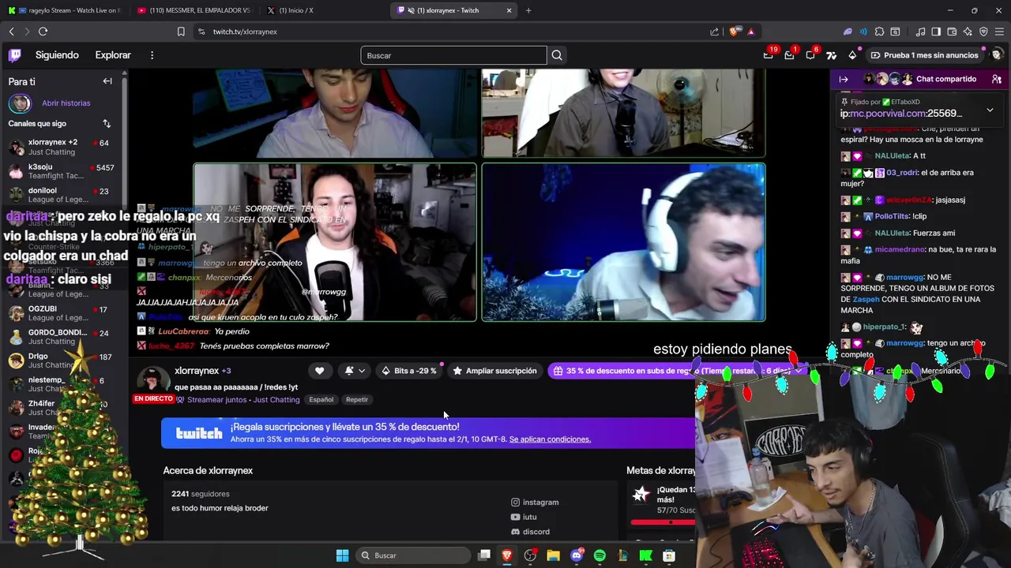This screenshot has width=1011, height=568.
Task: Open k3soju channel in sidebar
Action: [63, 171]
